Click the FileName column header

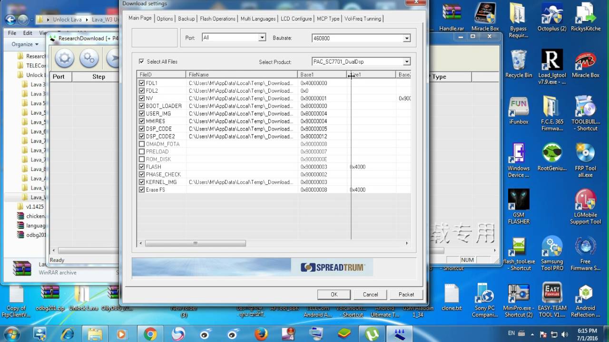(x=242, y=75)
